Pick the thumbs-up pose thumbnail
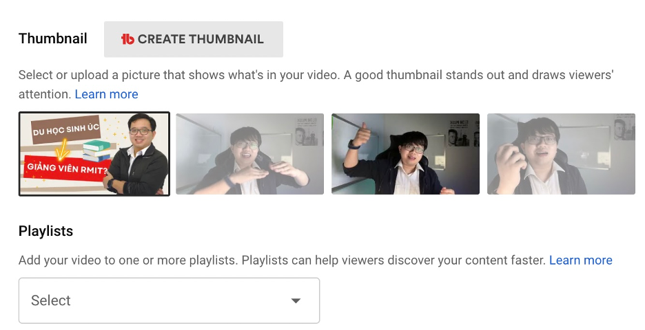Image resolution: width=645 pixels, height=330 pixels. click(x=405, y=154)
